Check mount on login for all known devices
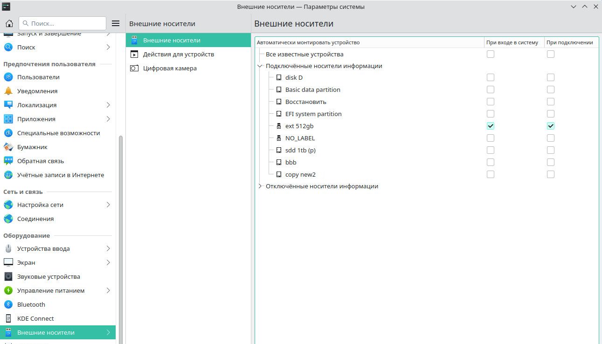 (x=490, y=54)
